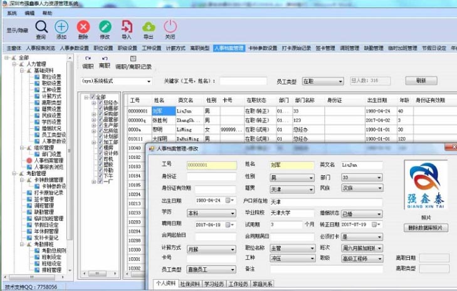This screenshot has height=291, width=457.
Task: Collapse the 基础资料 tree node
Action: [x=21, y=69]
